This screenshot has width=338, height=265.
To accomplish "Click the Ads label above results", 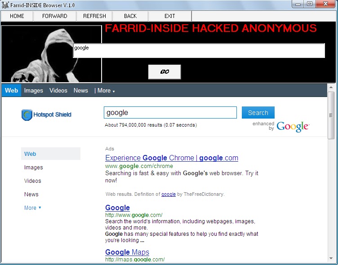I will (110, 149).
